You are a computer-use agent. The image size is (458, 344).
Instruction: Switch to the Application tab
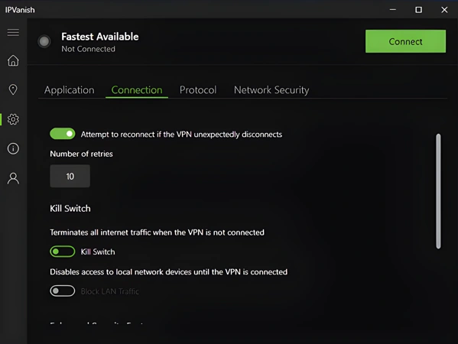(70, 90)
